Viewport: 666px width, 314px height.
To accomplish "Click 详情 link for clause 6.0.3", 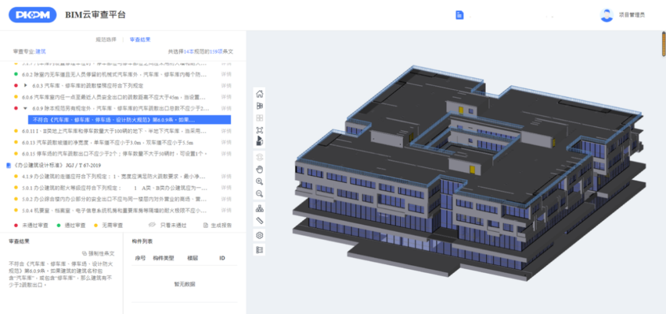I will [x=226, y=85].
